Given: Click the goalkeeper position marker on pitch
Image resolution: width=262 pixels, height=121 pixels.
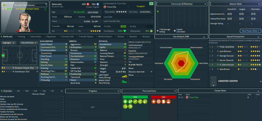Looking at the screenshot, I should pyautogui.click(x=3, y=55).
